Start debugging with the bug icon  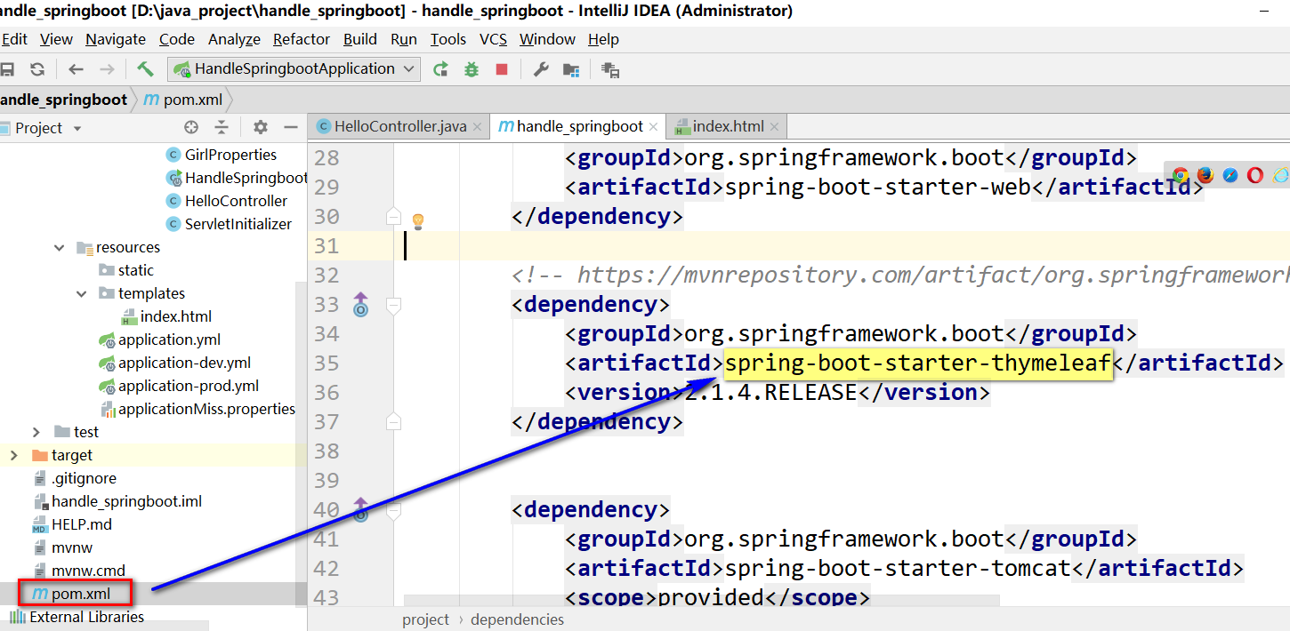pyautogui.click(x=472, y=69)
